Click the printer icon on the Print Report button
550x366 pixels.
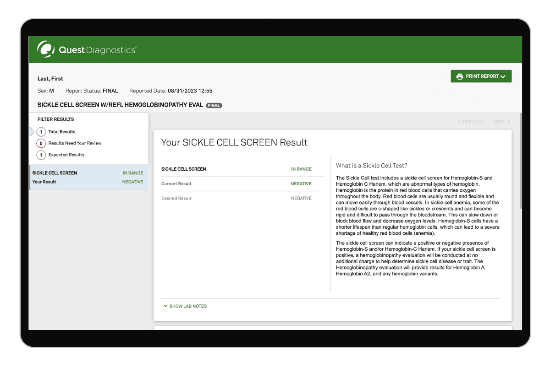tap(460, 76)
